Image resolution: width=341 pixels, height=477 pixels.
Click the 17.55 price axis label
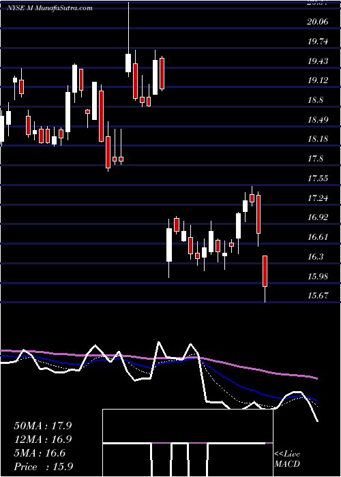tap(318, 179)
